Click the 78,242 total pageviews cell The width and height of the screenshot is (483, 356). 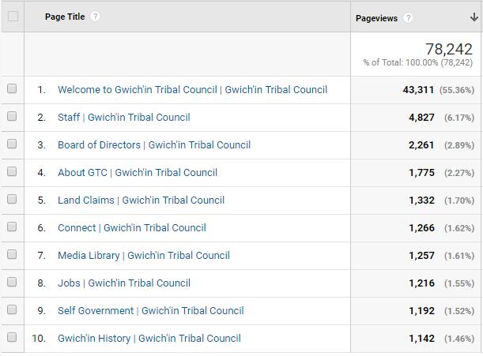(448, 50)
